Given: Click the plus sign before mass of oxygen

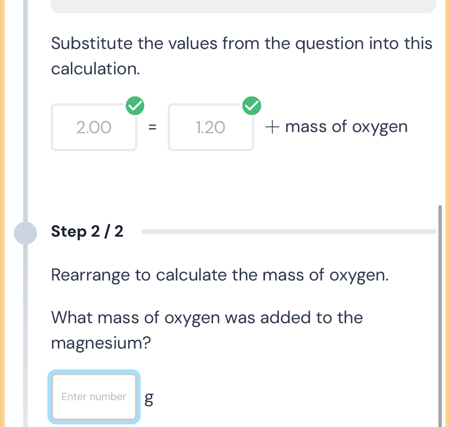Looking at the screenshot, I should 271,127.
